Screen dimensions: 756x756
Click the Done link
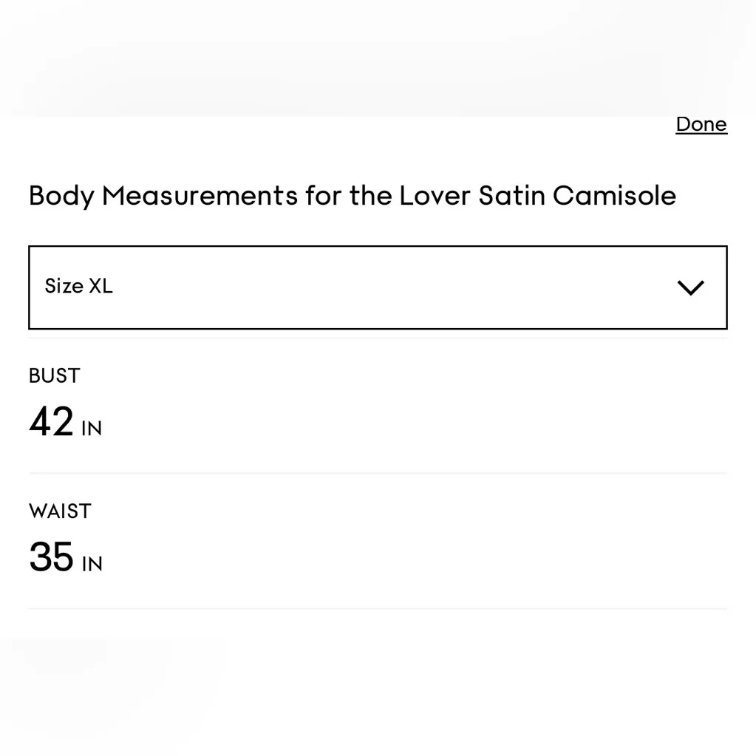tap(701, 124)
